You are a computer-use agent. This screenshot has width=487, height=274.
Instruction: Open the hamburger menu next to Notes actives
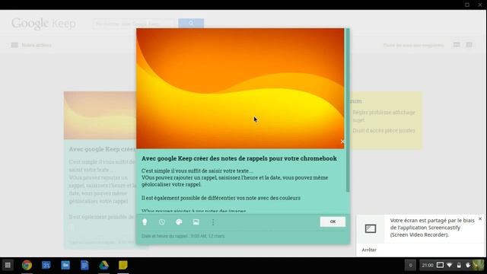[x=14, y=45]
